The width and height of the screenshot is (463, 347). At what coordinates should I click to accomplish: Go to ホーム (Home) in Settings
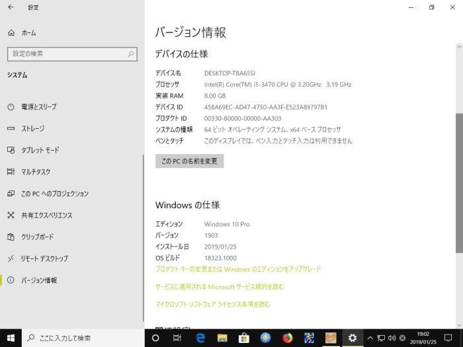click(28, 32)
